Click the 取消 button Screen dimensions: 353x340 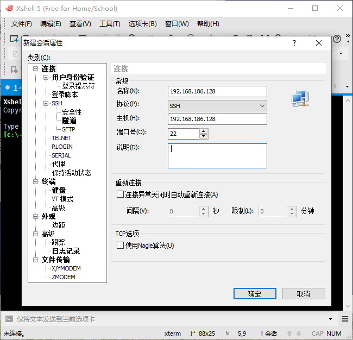pos(304,294)
